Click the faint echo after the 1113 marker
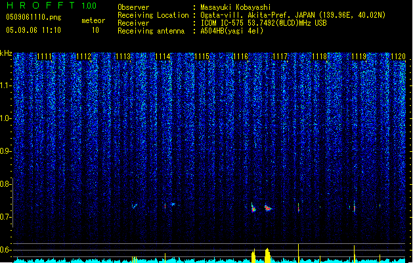The width and height of the screenshot is (413, 263). pos(135,206)
